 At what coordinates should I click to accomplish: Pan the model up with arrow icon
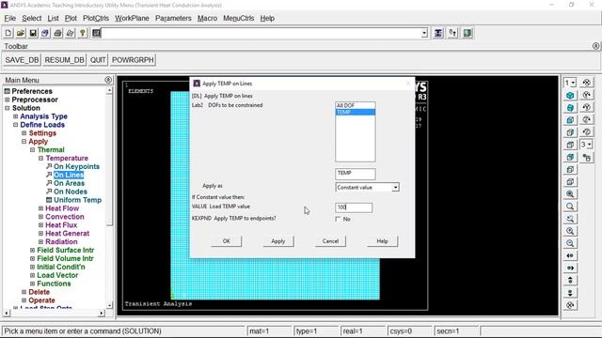[x=570, y=280]
